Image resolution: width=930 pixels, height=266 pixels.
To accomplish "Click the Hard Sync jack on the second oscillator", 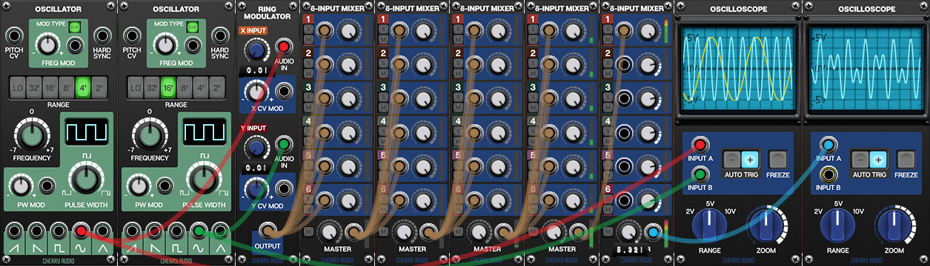I will click(x=220, y=35).
